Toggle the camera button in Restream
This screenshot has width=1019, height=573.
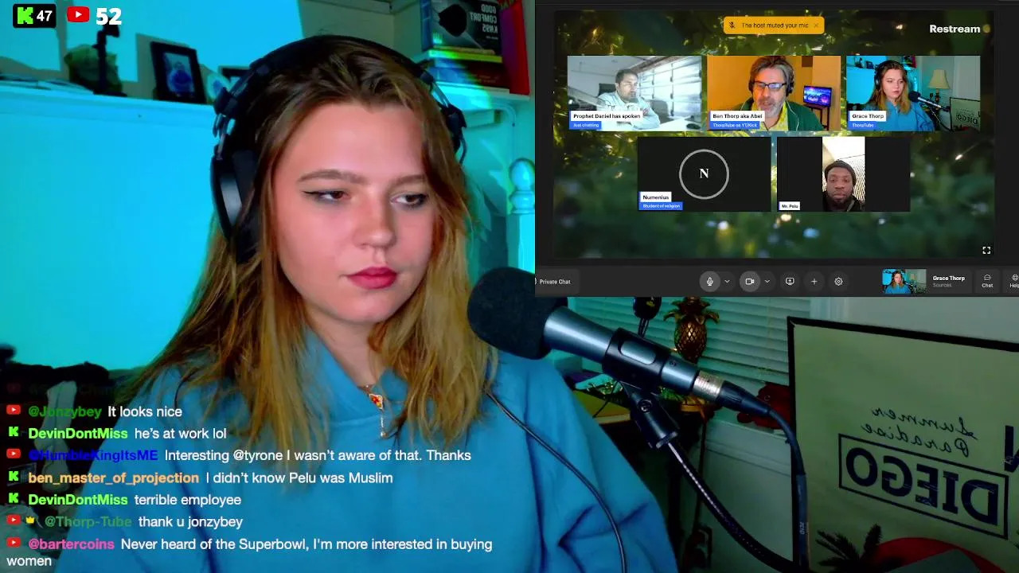749,281
